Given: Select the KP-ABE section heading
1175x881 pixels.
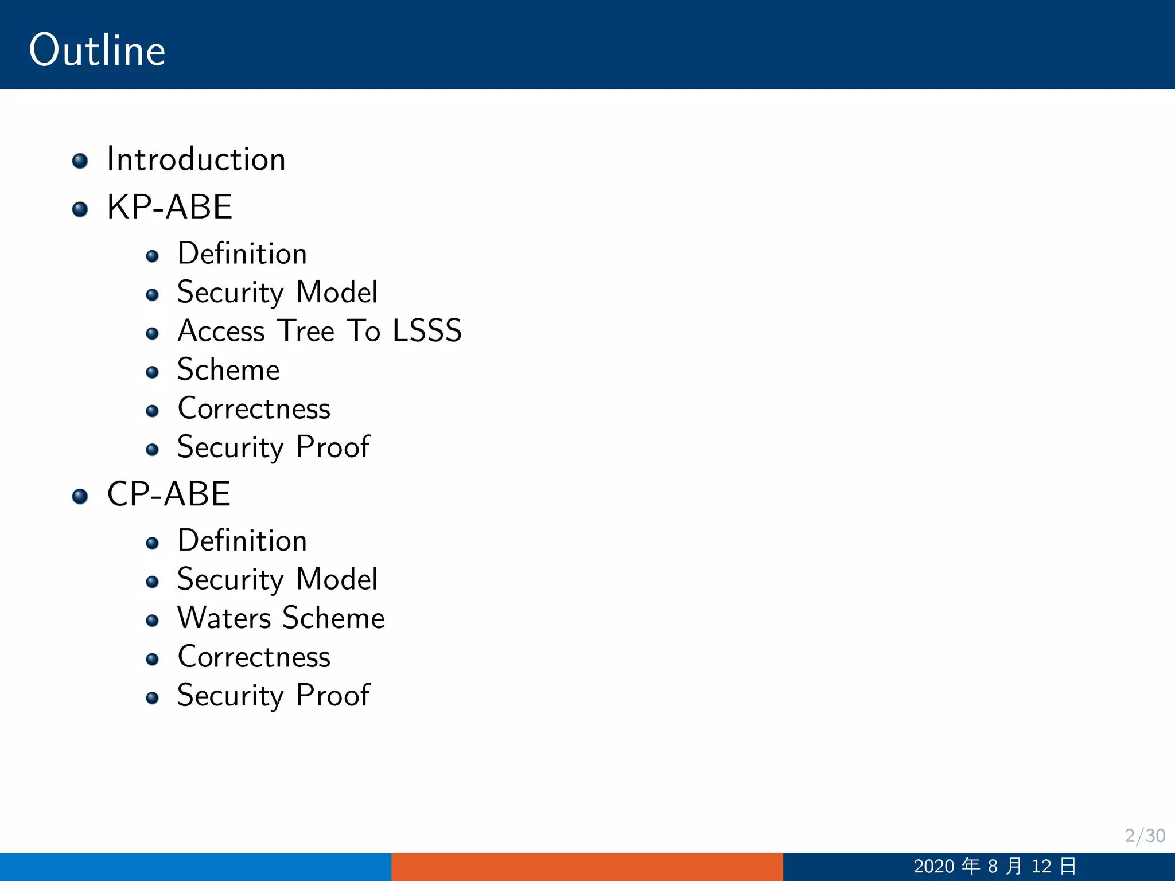Looking at the screenshot, I should [x=169, y=207].
